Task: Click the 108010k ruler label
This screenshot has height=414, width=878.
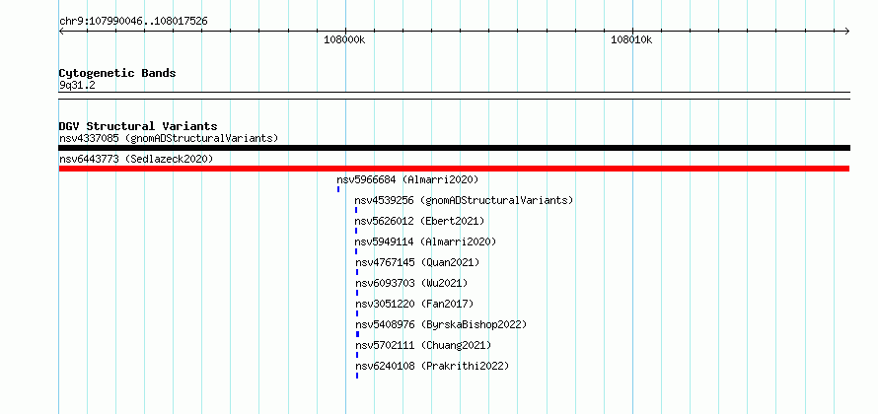Action: coord(631,39)
